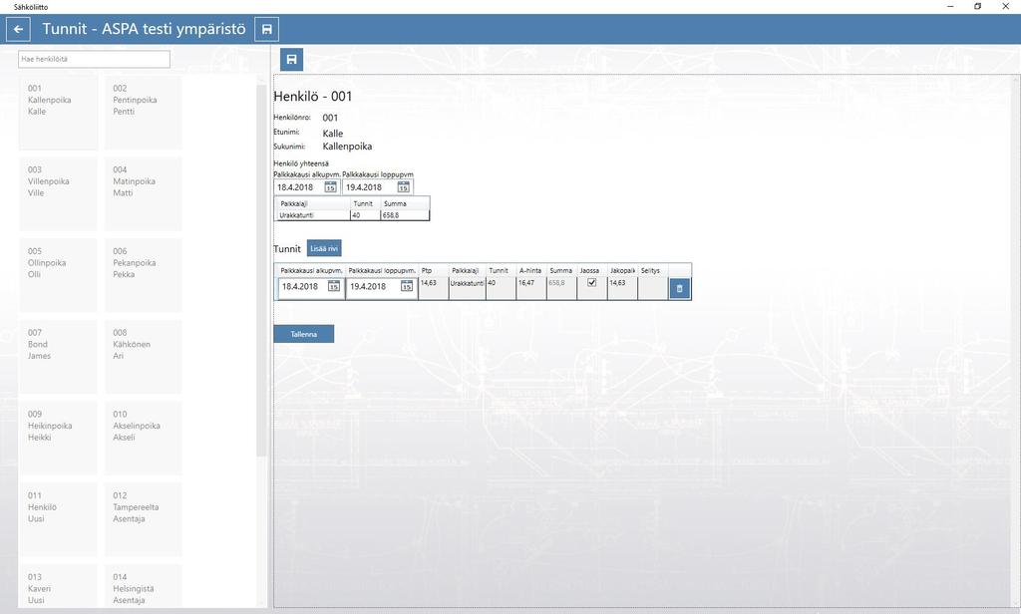
Task: Open calendar for summary Palkkakausi loppupvm 19.4.2018
Action: pos(403,187)
